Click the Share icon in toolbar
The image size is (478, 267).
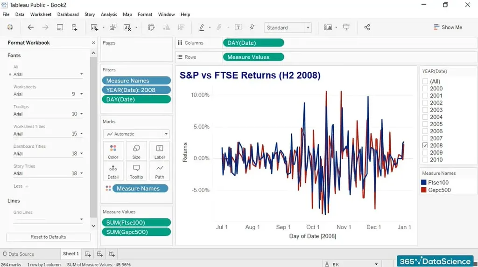(x=367, y=27)
